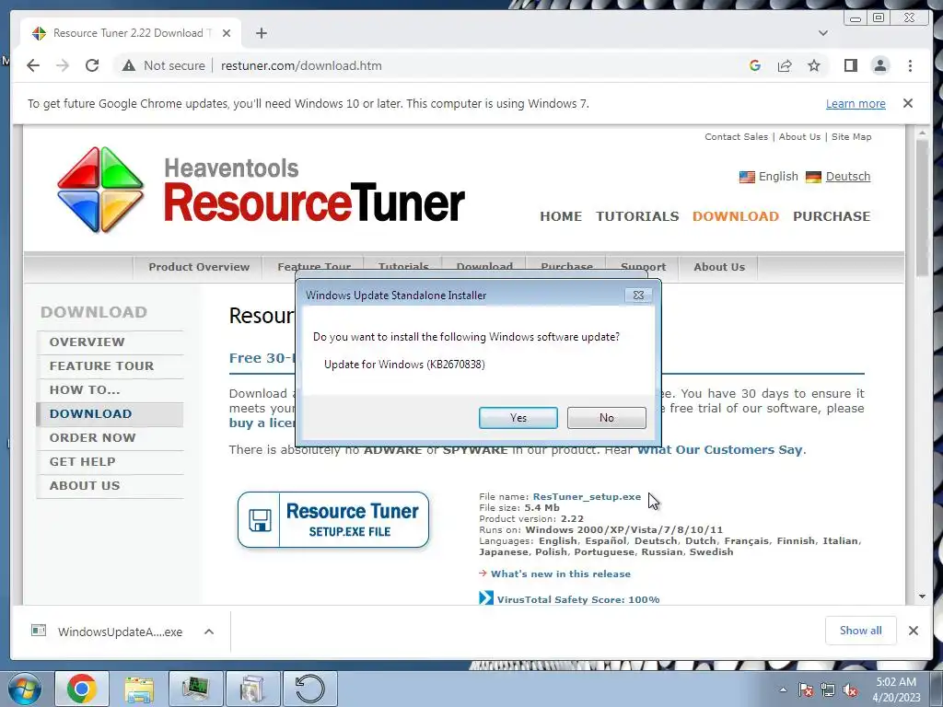Image resolution: width=943 pixels, height=707 pixels.
Task: Click the circular arrow taskbar icon
Action: (x=309, y=689)
